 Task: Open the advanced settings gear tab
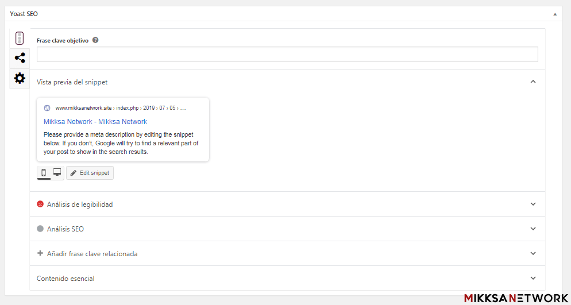[x=20, y=78]
